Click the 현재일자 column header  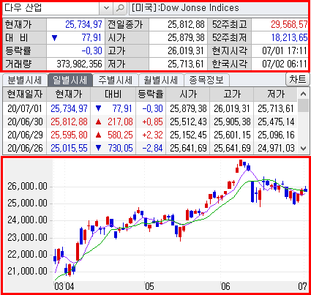point(25,94)
